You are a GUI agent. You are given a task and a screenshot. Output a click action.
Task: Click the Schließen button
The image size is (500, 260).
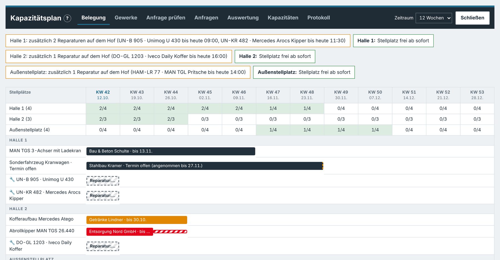coord(472,18)
